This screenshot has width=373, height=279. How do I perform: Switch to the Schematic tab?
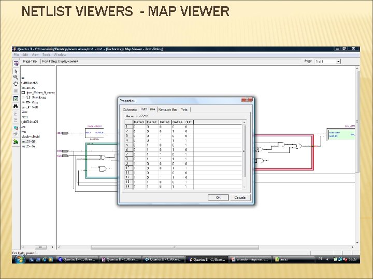tap(130, 110)
